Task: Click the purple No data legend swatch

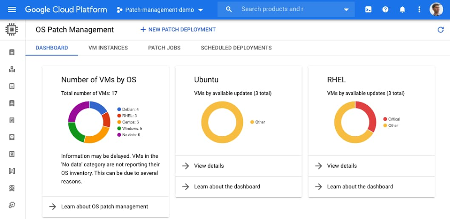Action: (x=119, y=135)
